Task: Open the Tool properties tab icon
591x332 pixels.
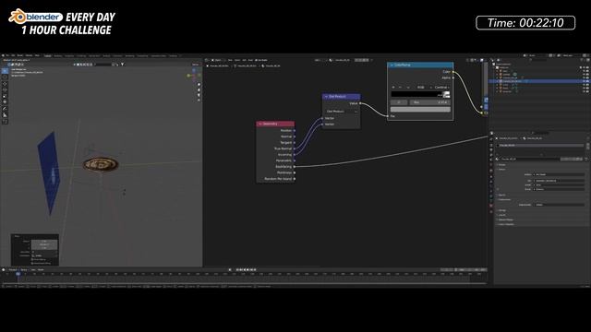Action: point(491,139)
